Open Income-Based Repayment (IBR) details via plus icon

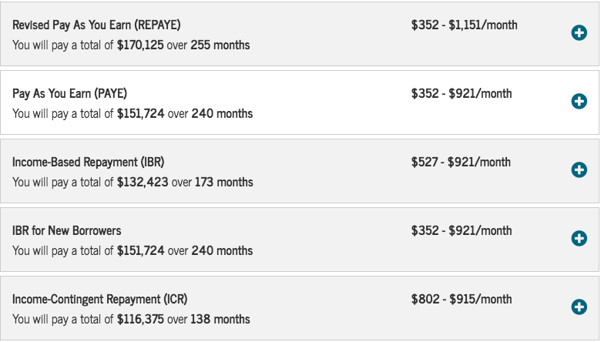579,170
